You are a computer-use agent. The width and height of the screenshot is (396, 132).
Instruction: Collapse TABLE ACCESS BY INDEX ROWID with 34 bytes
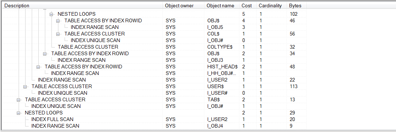tap(45, 54)
